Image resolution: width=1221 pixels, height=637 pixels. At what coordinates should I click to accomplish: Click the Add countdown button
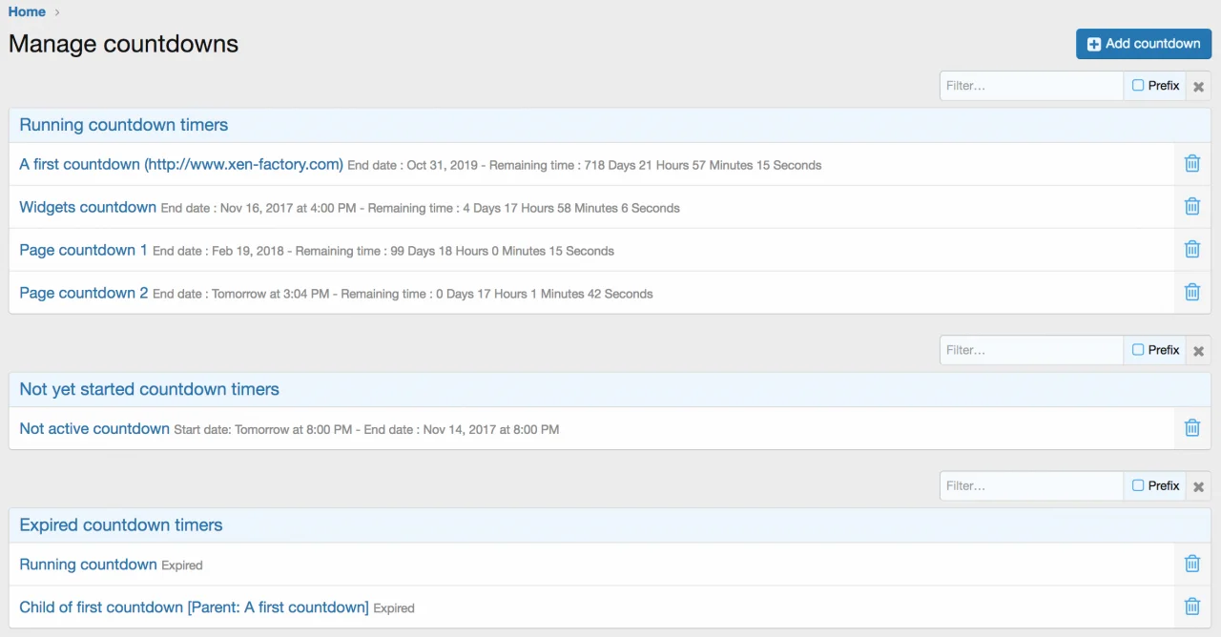point(1143,44)
